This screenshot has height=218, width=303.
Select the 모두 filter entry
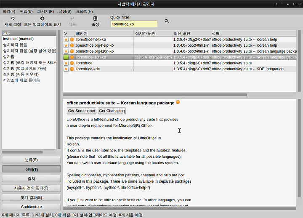point(29,33)
